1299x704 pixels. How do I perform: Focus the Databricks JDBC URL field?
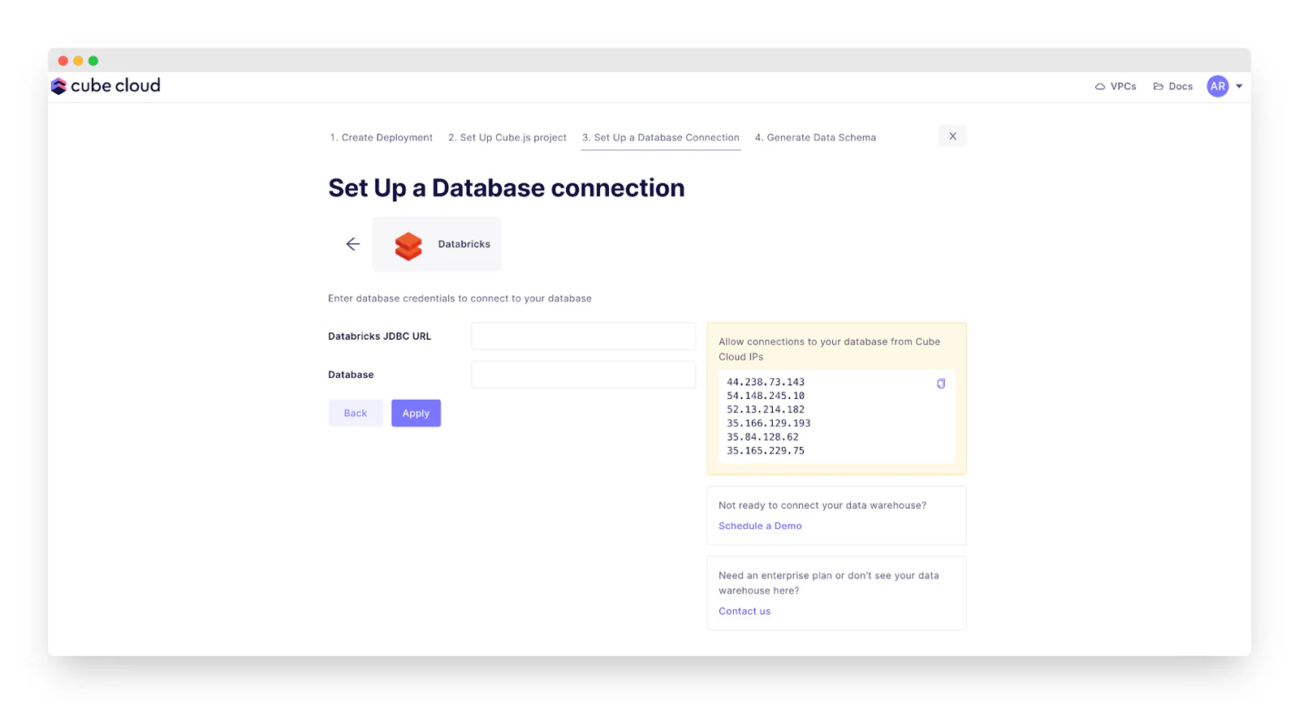pyautogui.click(x=583, y=336)
